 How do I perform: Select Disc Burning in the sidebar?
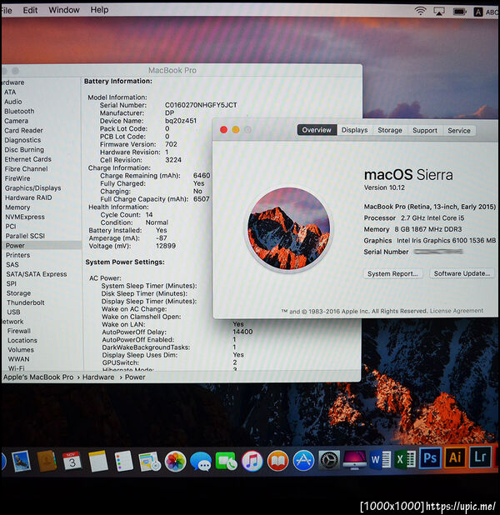pos(24,149)
